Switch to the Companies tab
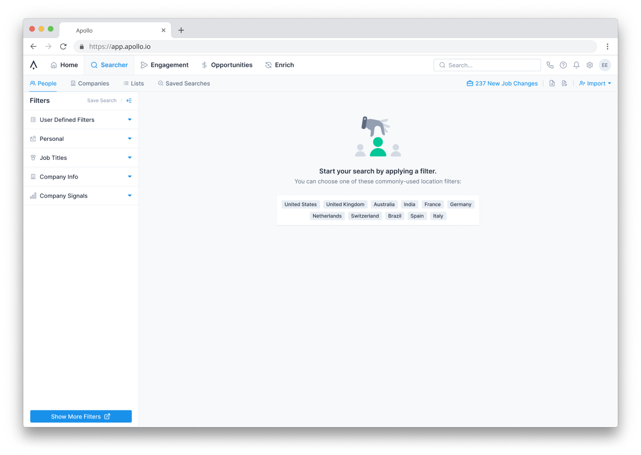 [90, 84]
